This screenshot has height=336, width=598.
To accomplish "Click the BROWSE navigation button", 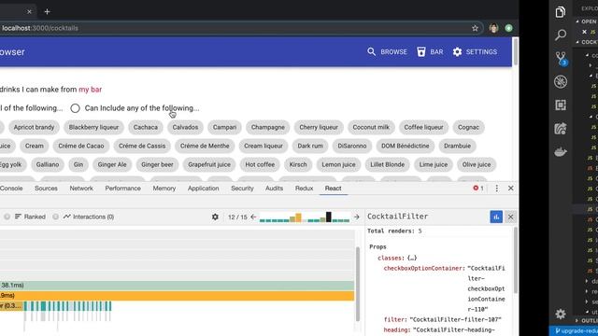I will (387, 52).
